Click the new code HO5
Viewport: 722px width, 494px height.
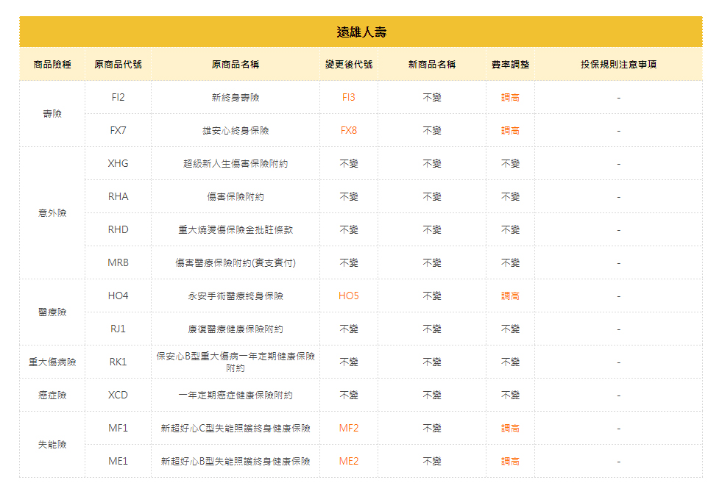pyautogui.click(x=349, y=296)
